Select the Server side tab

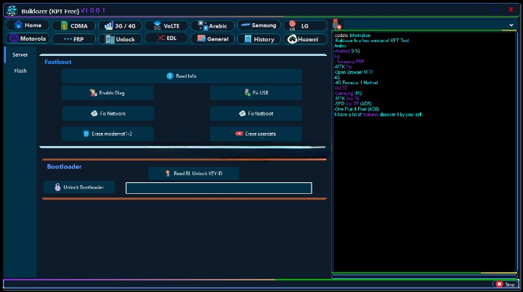click(x=20, y=54)
